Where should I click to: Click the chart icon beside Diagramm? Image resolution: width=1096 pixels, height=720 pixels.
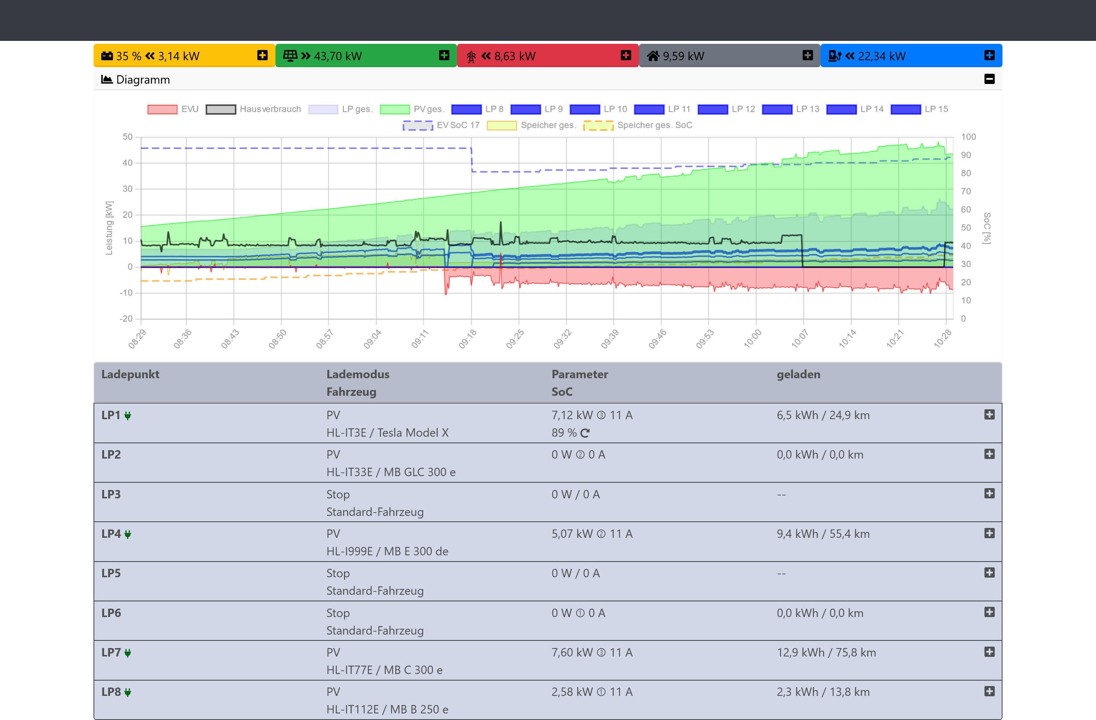pyautogui.click(x=107, y=80)
